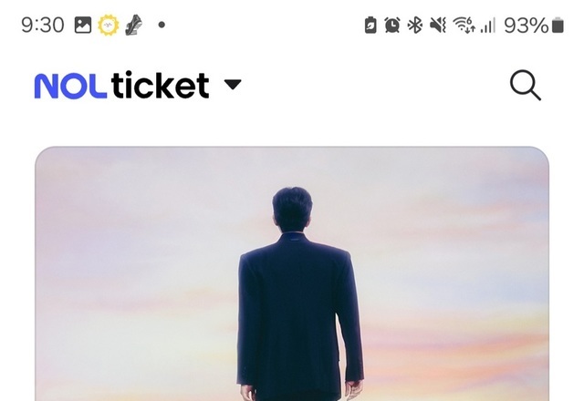Tap the gallery image notification icon
This screenshot has height=401, width=584.
click(x=83, y=25)
